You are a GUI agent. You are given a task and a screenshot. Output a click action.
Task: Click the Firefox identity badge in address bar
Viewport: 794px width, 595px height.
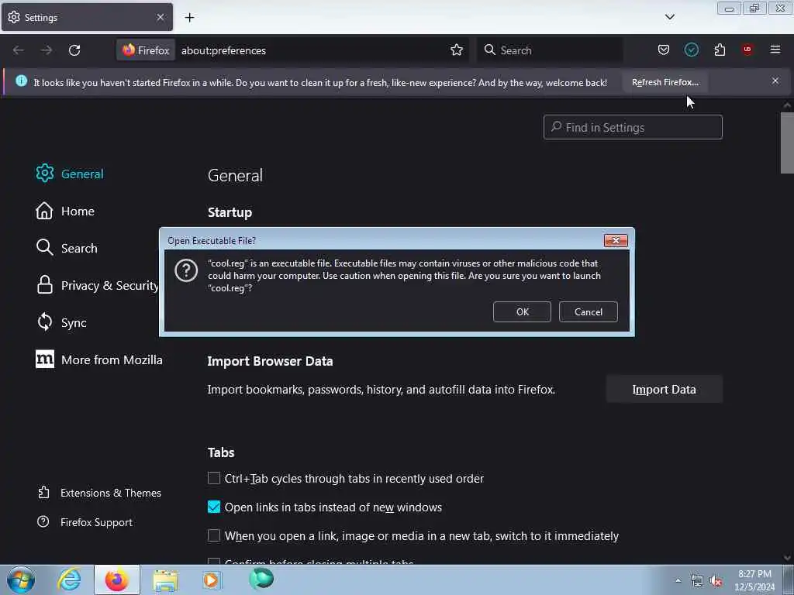coord(146,50)
